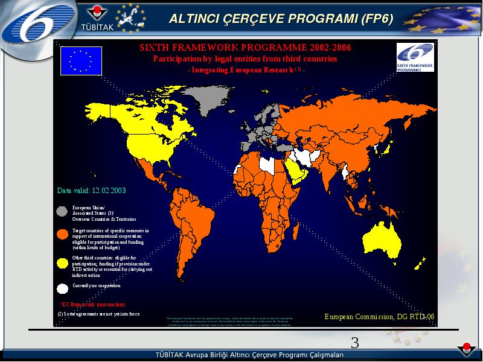Screen dimensions: 483x362
Task: Click the 'Other third countries' legend text
Action: coord(112,266)
